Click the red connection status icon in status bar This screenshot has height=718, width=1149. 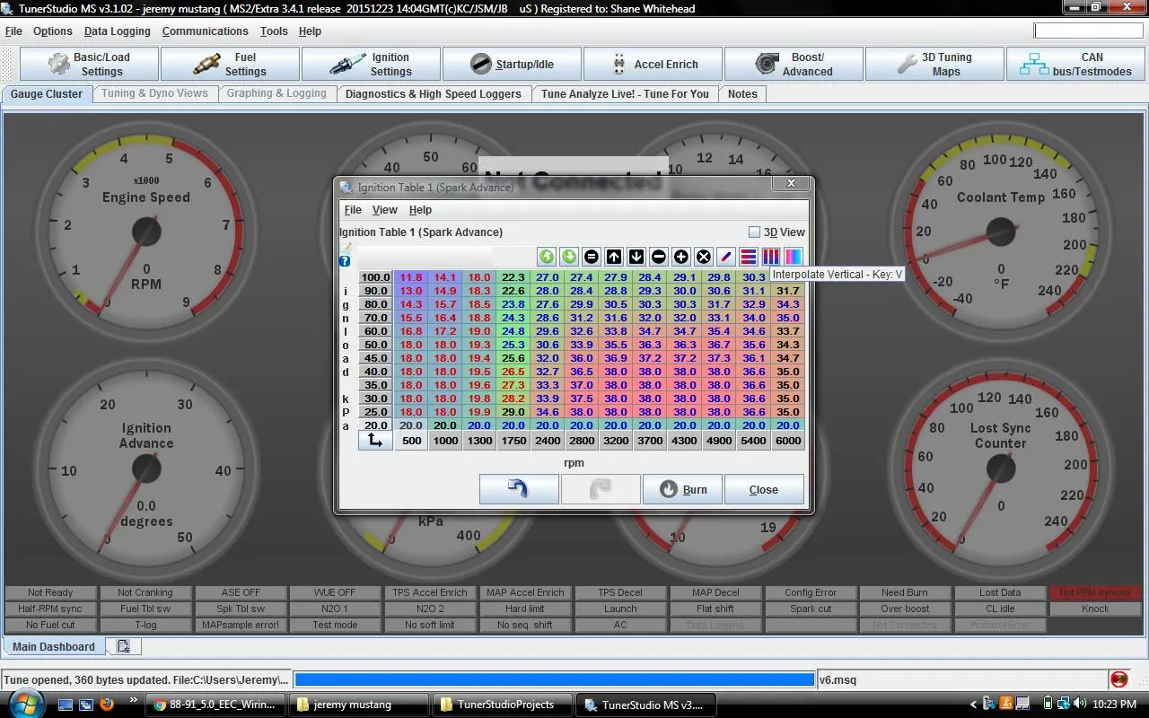point(1118,679)
